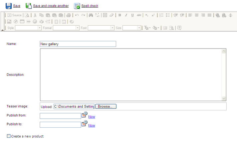
Task: Click the Find binoculars icon
Action: pyautogui.click(x=90, y=15)
